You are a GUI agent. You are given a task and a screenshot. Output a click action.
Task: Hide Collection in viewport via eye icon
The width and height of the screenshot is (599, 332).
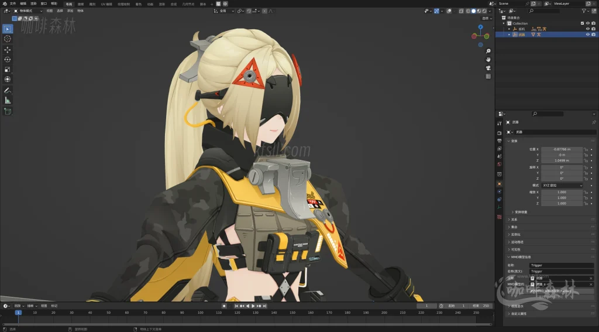[x=587, y=23]
